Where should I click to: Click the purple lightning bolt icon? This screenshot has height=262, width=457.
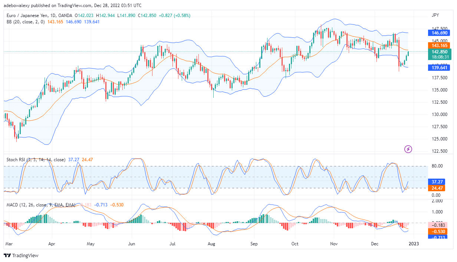tap(408, 149)
